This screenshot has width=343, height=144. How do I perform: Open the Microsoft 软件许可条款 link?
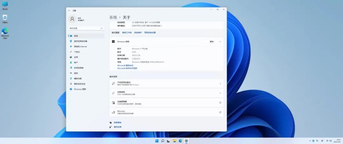pyautogui.click(x=127, y=68)
